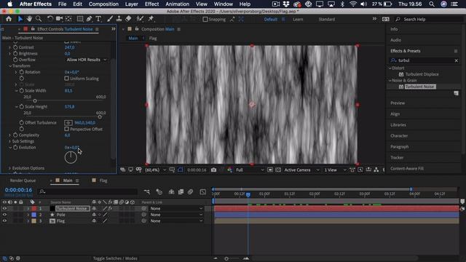Click the Offset Turbulence crosshair point button

[68, 123]
